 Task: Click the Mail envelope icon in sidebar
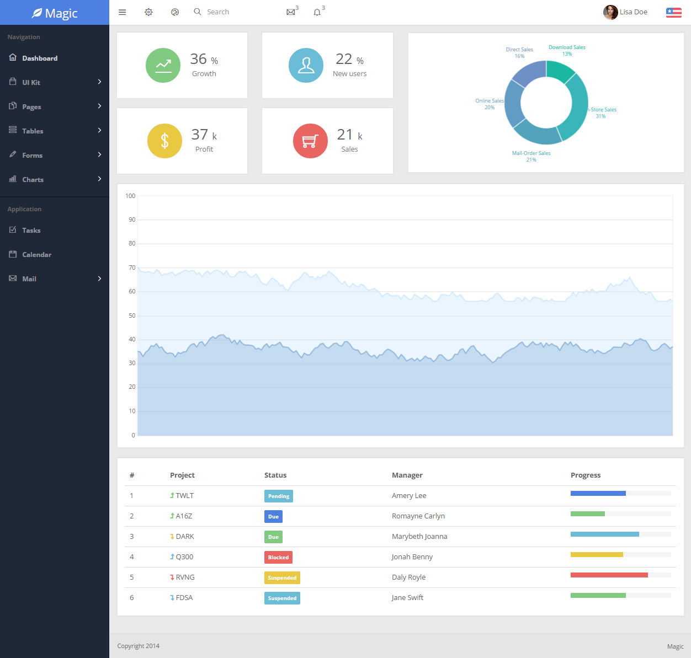coord(13,278)
